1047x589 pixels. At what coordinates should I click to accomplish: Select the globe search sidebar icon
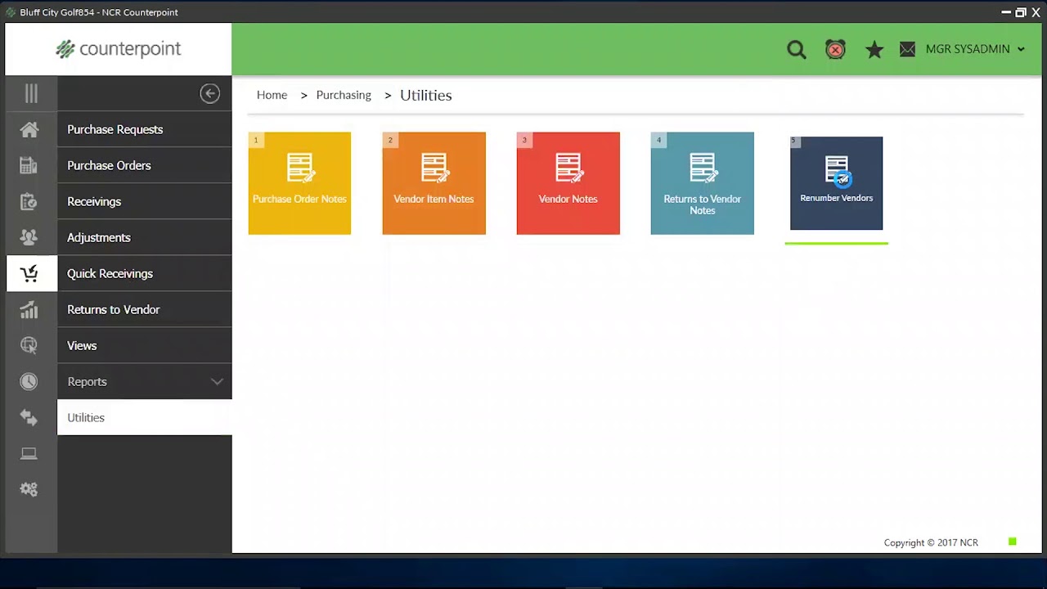(29, 345)
